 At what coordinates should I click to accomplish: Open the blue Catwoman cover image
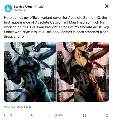30,72
